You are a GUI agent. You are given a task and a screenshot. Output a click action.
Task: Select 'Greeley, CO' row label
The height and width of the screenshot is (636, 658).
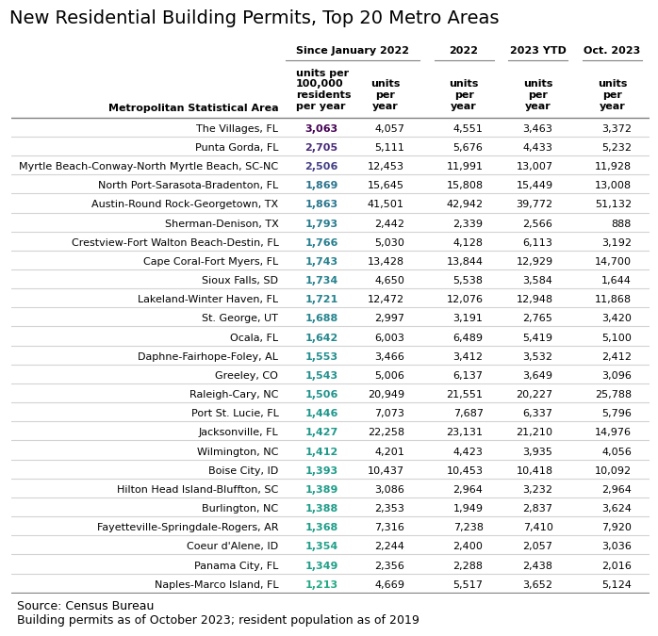tap(246, 375)
